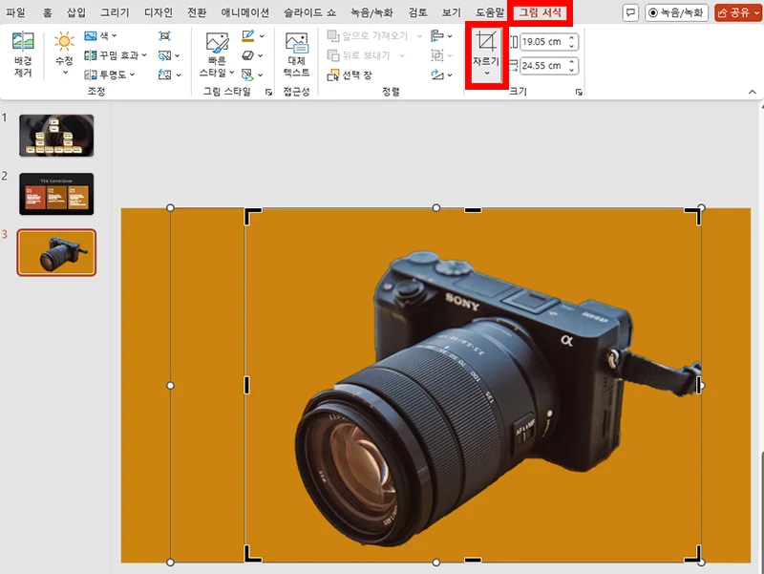This screenshot has height=574, width=764.
Task: Expand the Crop dropdown chevron
Action: tap(489, 73)
